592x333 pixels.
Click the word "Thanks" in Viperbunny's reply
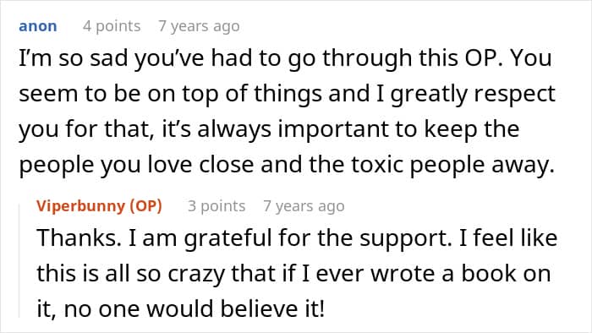[79, 238]
